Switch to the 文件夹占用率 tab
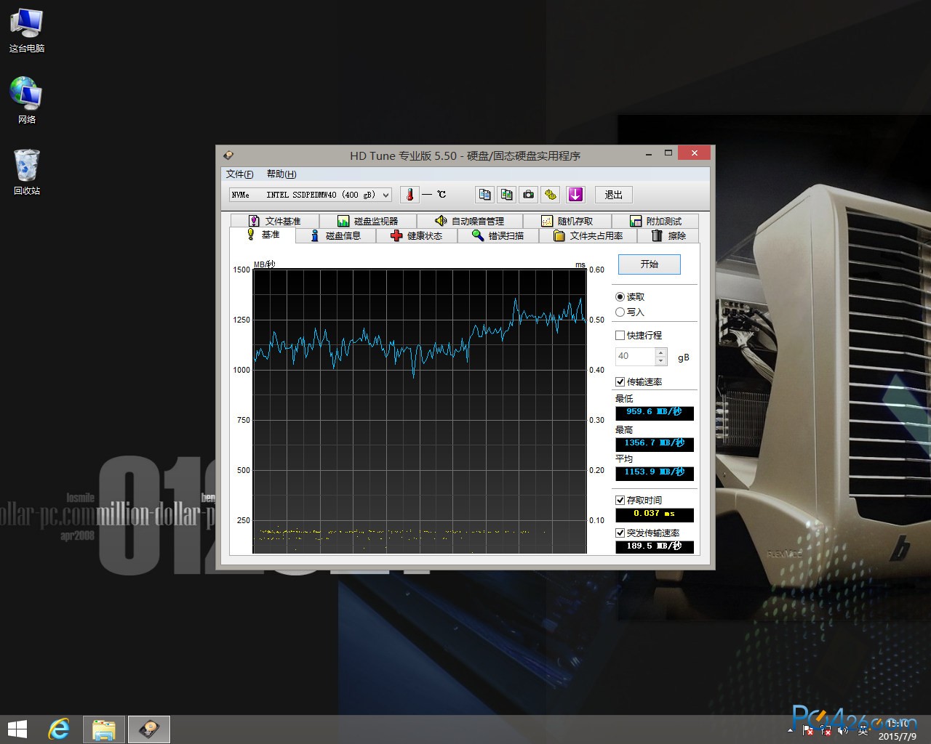The height and width of the screenshot is (744, 931). 588,235
